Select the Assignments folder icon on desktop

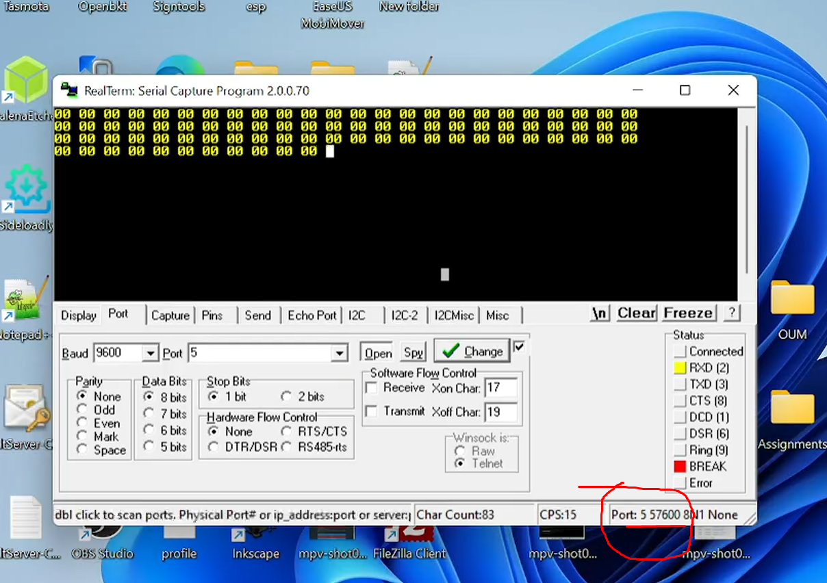(792, 409)
